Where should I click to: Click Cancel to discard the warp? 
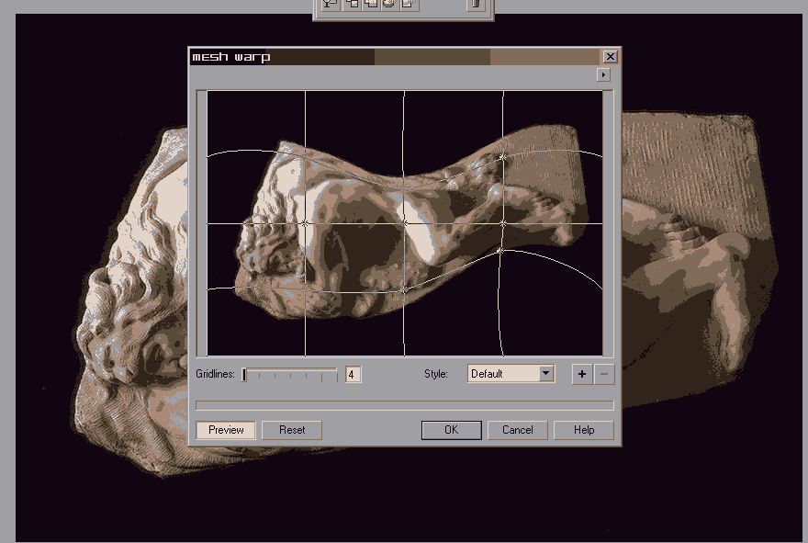pyautogui.click(x=517, y=430)
